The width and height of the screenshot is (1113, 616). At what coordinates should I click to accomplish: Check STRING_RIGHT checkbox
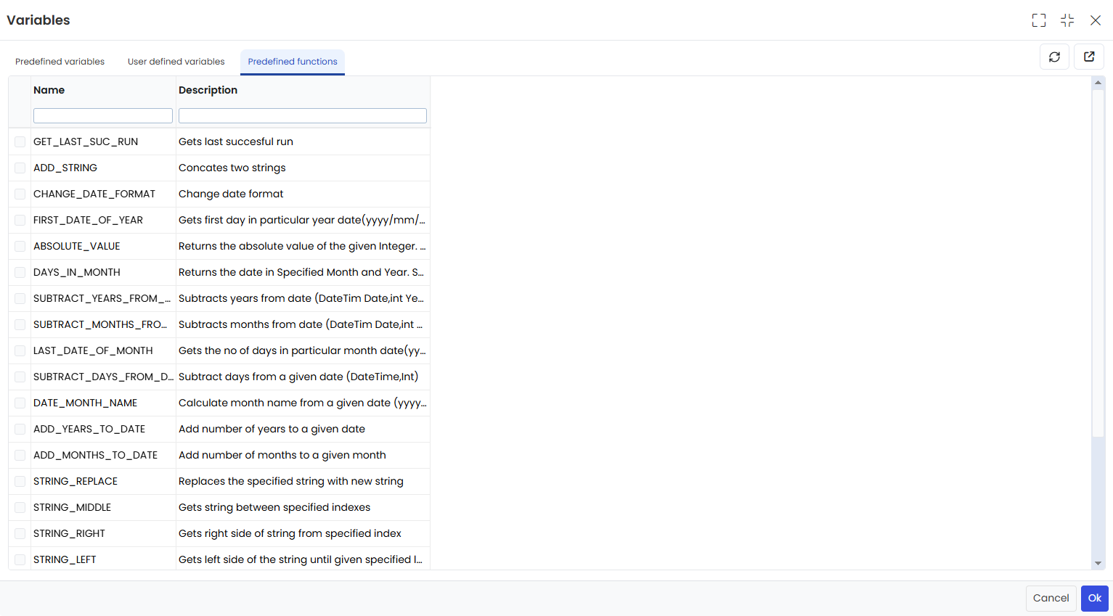point(20,534)
